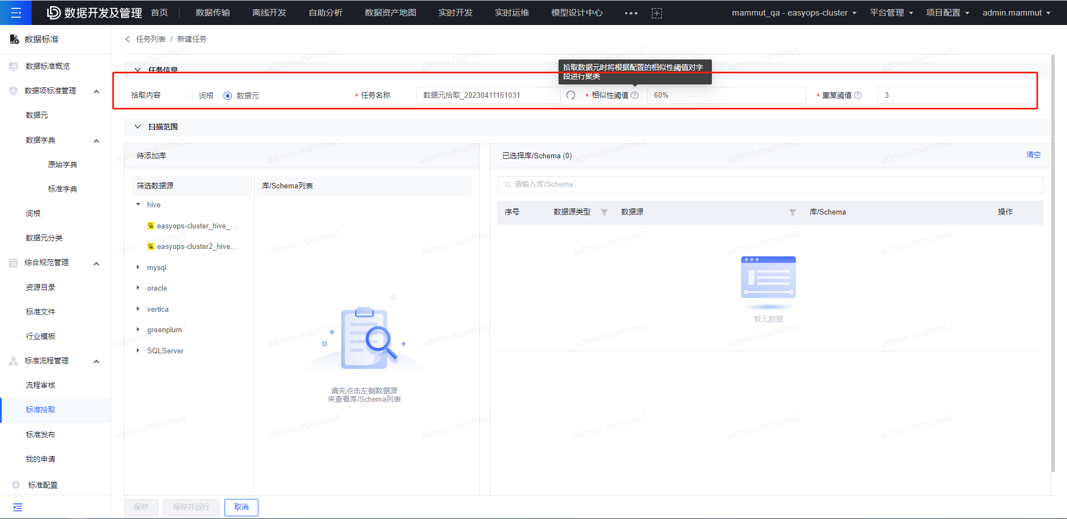Collapse the 任务信息 section
Screen dimensions: 1067x519
138,70
